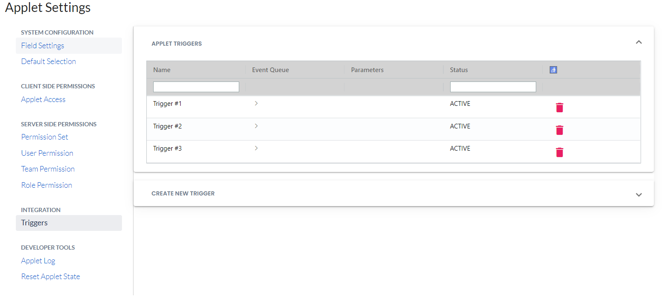This screenshot has height=300, width=662.
Task: View the Applet Log
Action: coord(38,261)
